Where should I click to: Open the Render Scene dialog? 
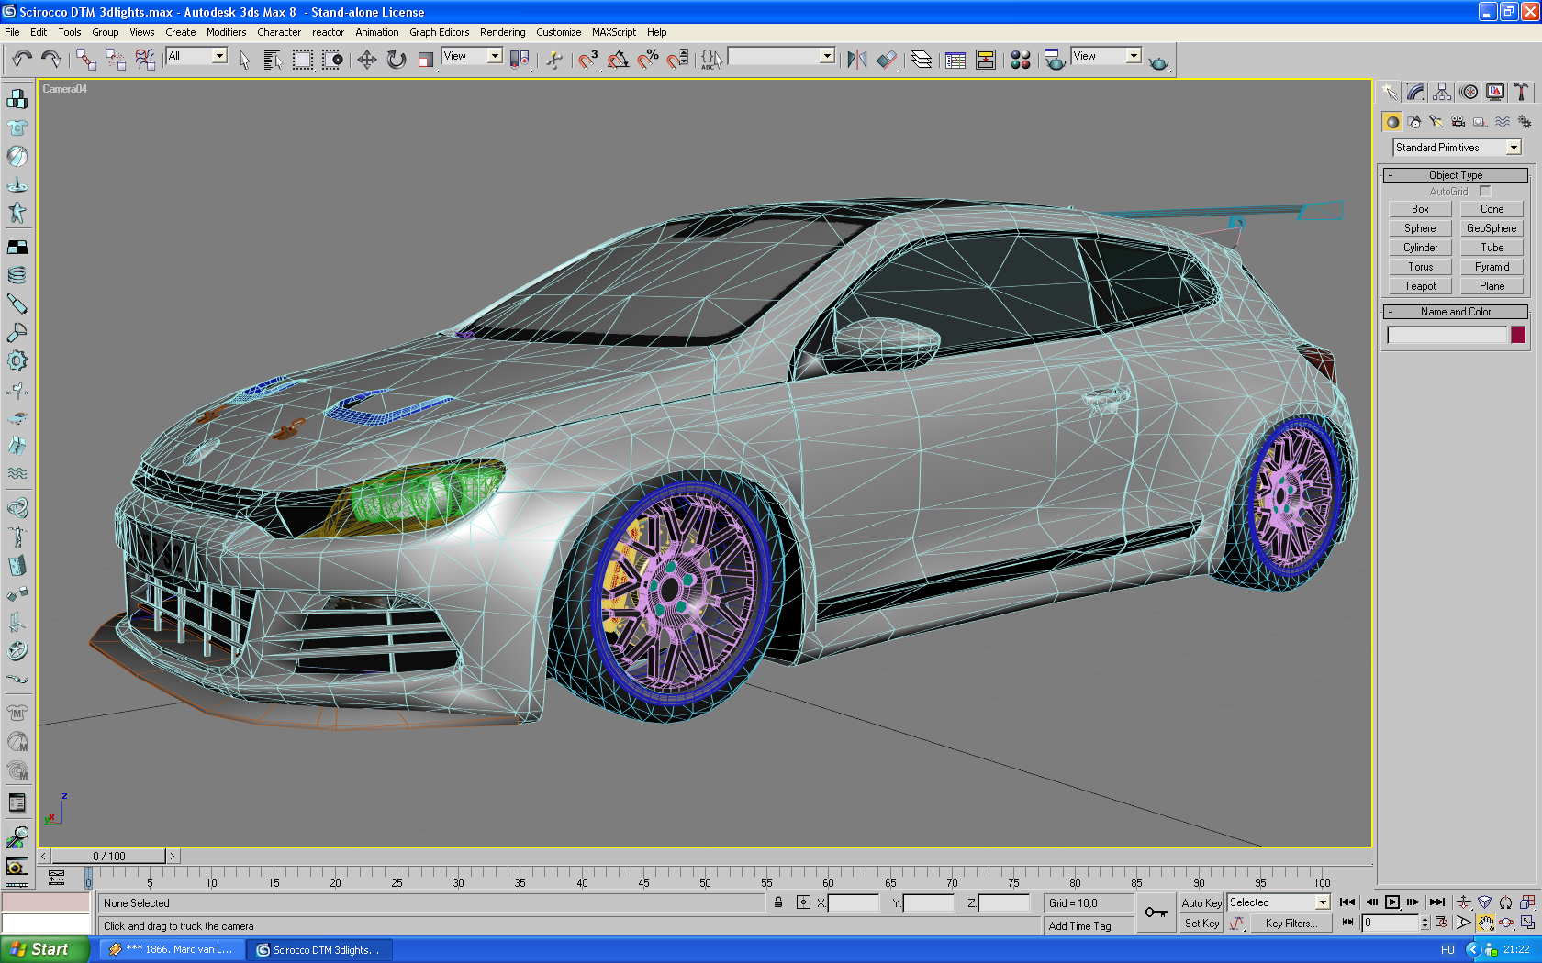click(1055, 60)
